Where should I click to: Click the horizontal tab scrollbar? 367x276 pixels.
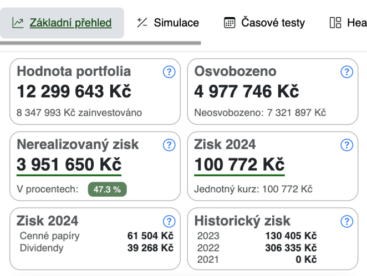point(100,43)
